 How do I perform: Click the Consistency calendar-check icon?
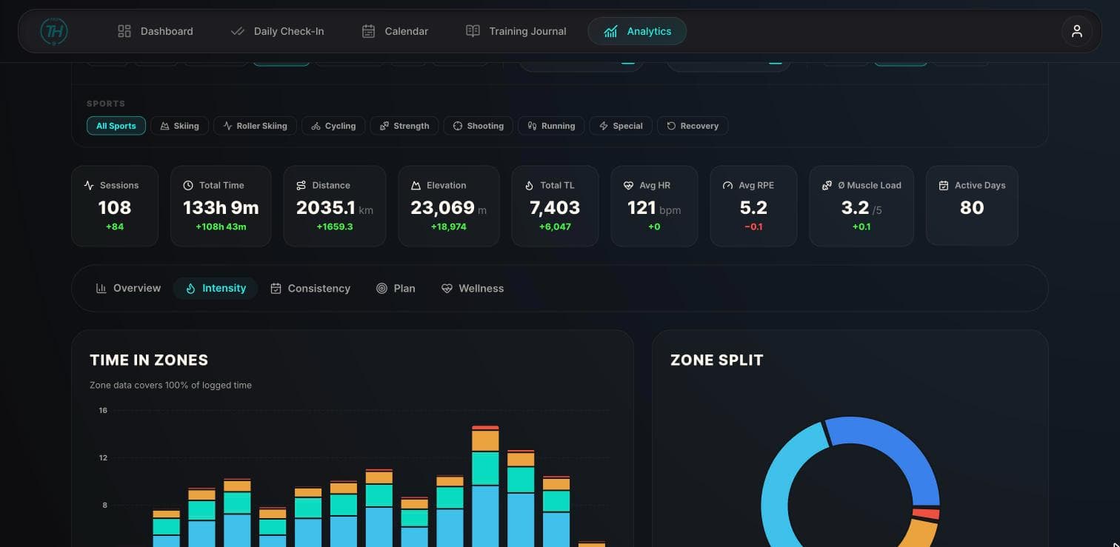276,288
